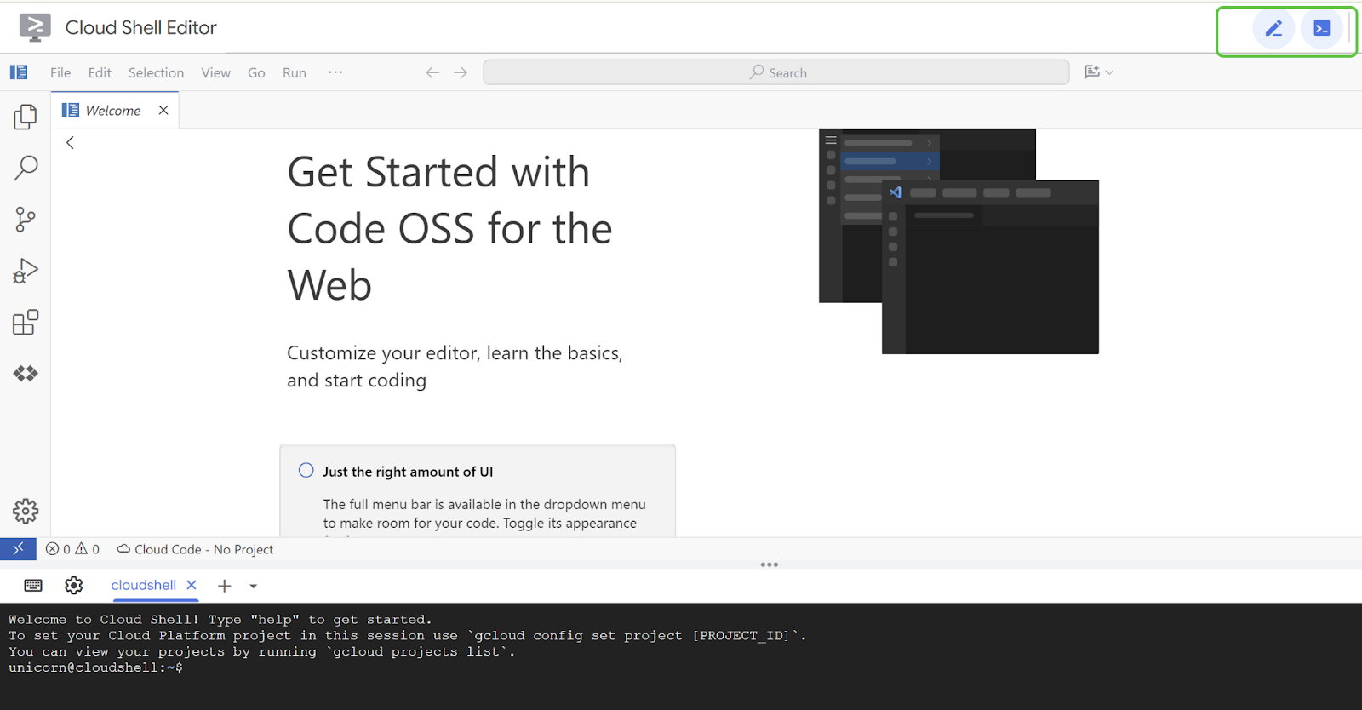Image resolution: width=1362 pixels, height=710 pixels.
Task: Open the File menu
Action: tap(60, 73)
